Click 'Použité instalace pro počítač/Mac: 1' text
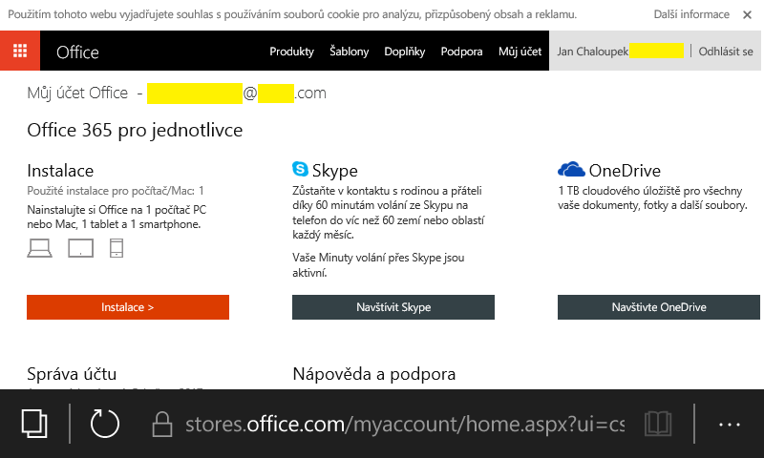 pos(116,191)
